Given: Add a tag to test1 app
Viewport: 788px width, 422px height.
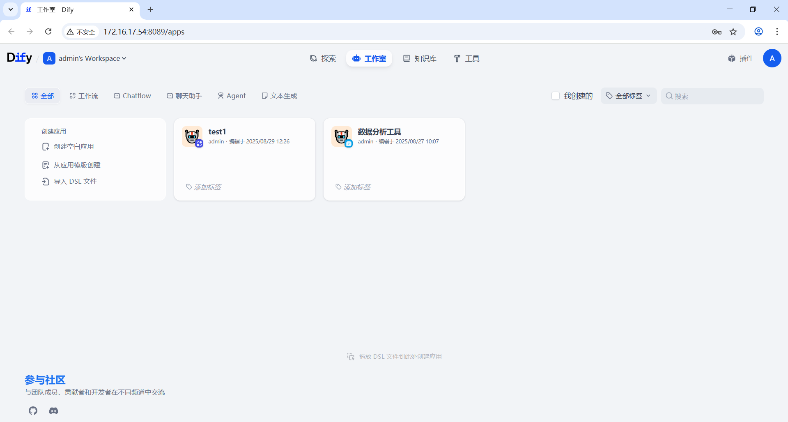Looking at the screenshot, I should [x=207, y=187].
